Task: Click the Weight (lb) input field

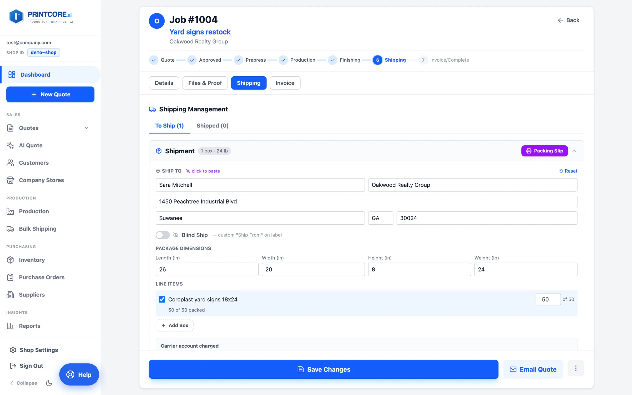Action: [x=526, y=269]
